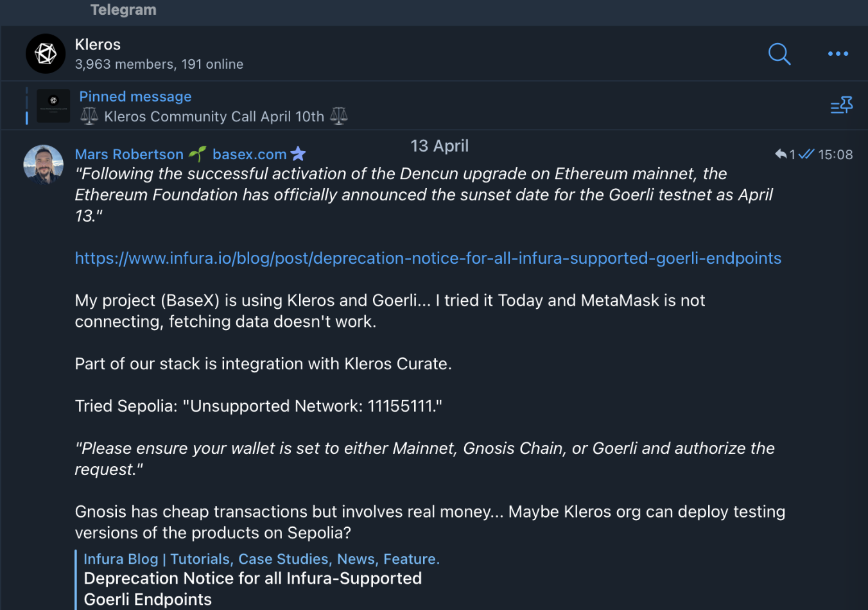Click the pinned messages list icon
Viewport: 868px width, 610px height.
[x=841, y=105]
